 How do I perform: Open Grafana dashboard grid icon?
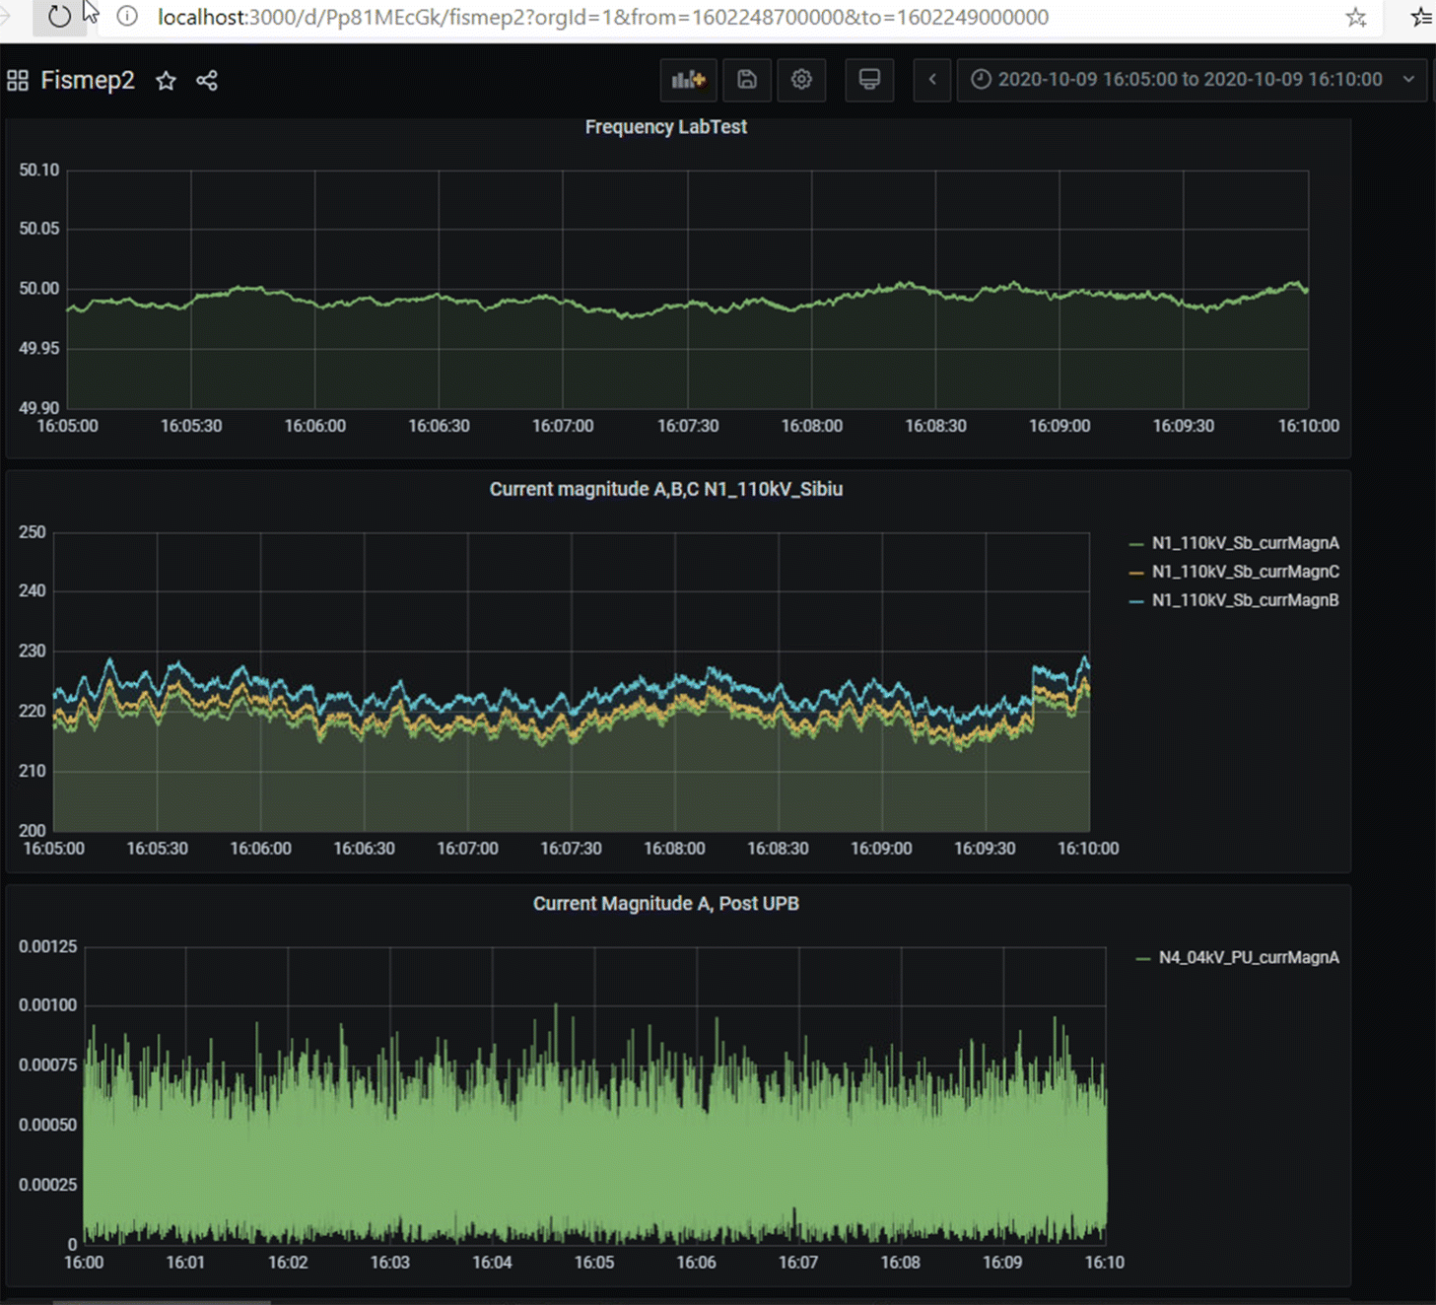point(18,81)
